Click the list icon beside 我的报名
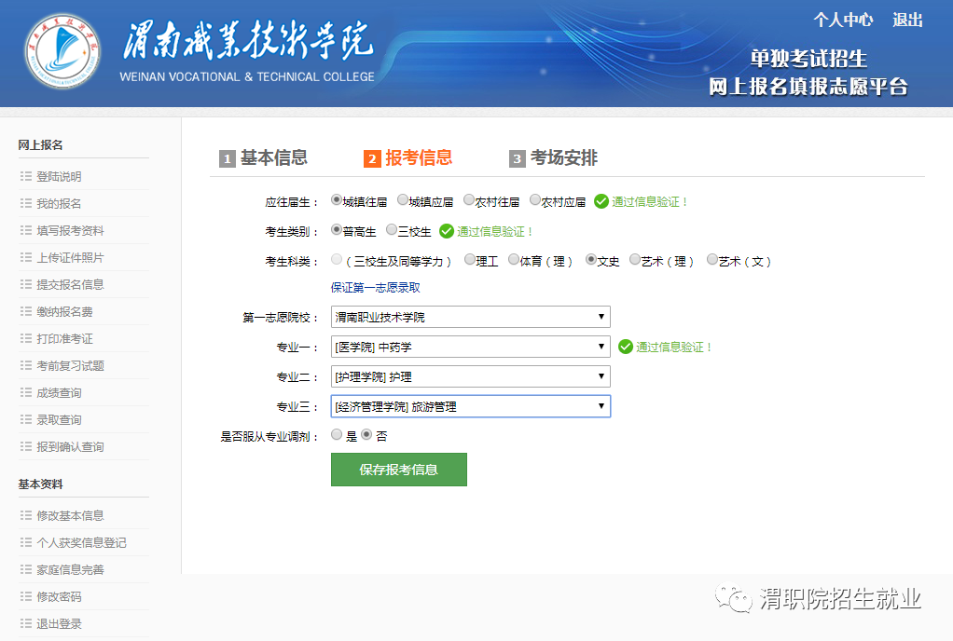The image size is (953, 641). [x=25, y=203]
